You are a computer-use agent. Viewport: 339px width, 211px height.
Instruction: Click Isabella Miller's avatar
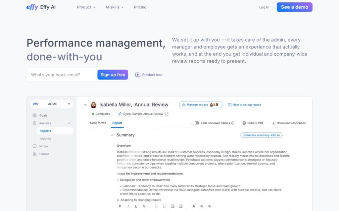93,105
